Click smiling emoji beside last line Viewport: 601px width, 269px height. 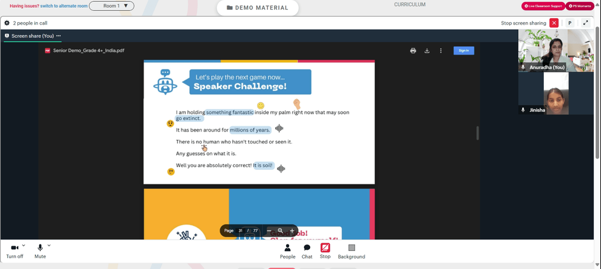[x=171, y=172]
